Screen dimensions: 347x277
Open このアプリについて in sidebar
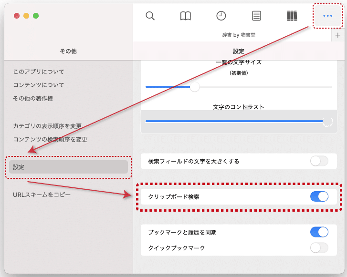tap(39, 72)
